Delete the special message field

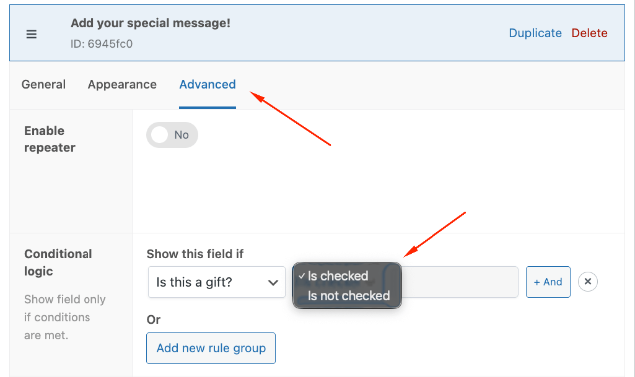tap(589, 33)
